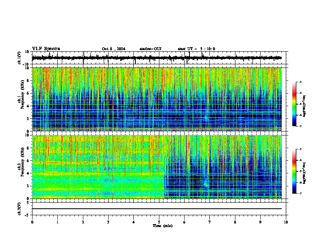Click time axis tick label "4"
The height and width of the screenshot is (249, 322).
pyautogui.click(x=134, y=222)
